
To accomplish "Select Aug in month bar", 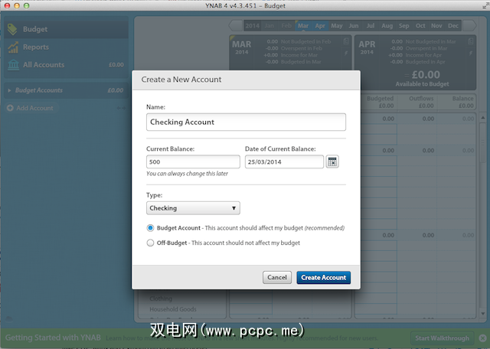I will 387,25.
